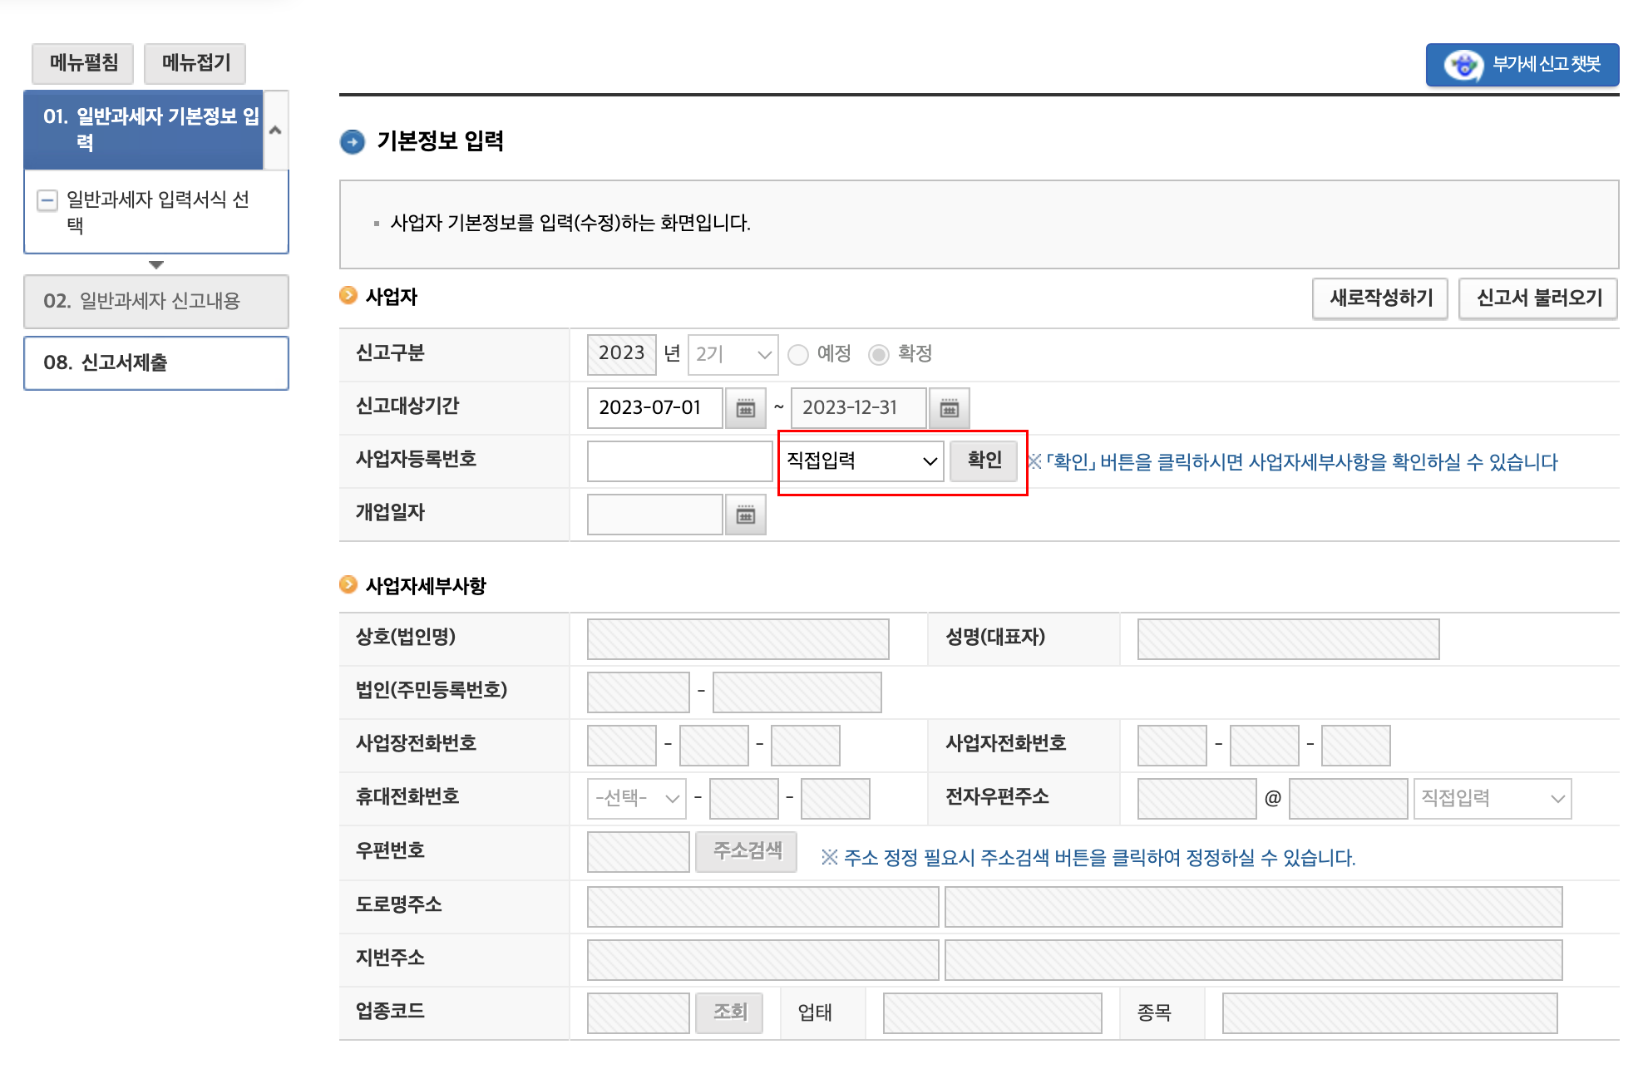Select the 08. 신고서제출 menu item

(155, 362)
